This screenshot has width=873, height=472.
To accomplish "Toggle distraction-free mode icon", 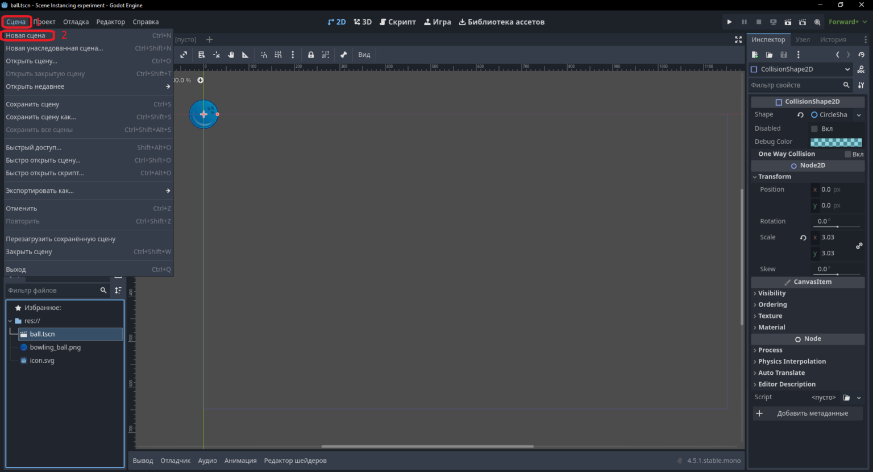I will pos(738,39).
